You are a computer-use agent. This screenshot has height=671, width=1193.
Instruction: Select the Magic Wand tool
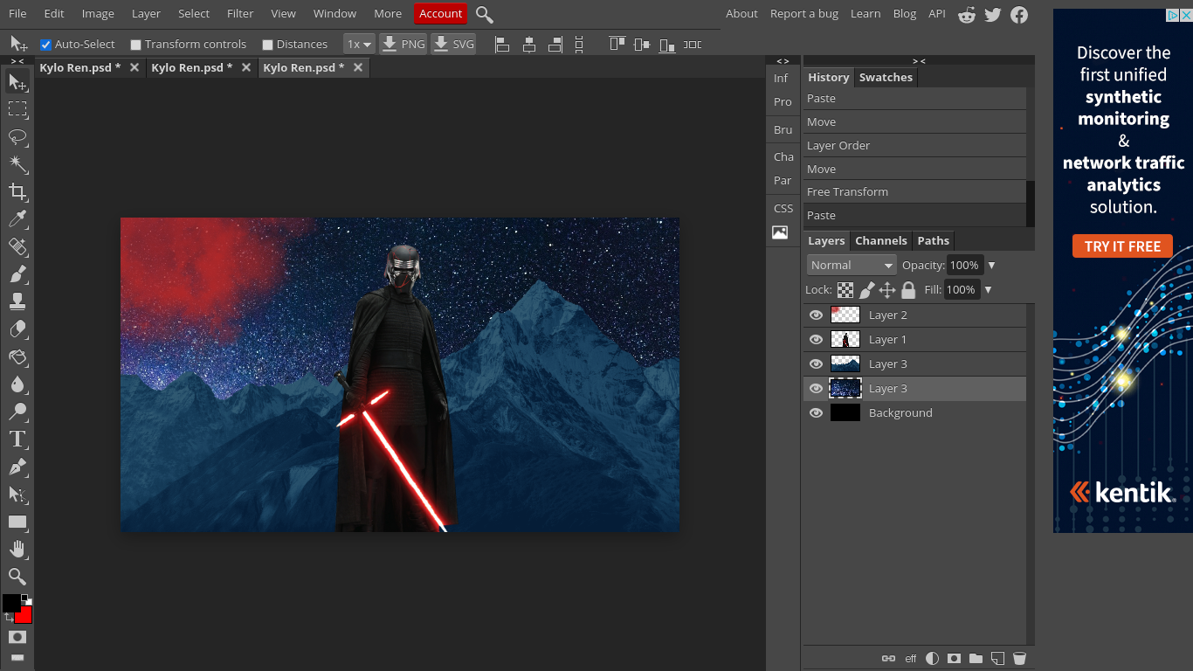click(17, 164)
